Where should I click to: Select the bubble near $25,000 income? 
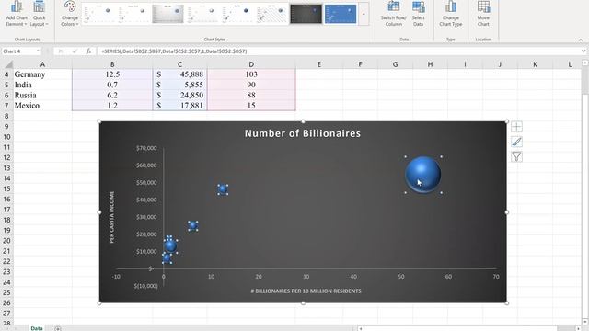(193, 225)
